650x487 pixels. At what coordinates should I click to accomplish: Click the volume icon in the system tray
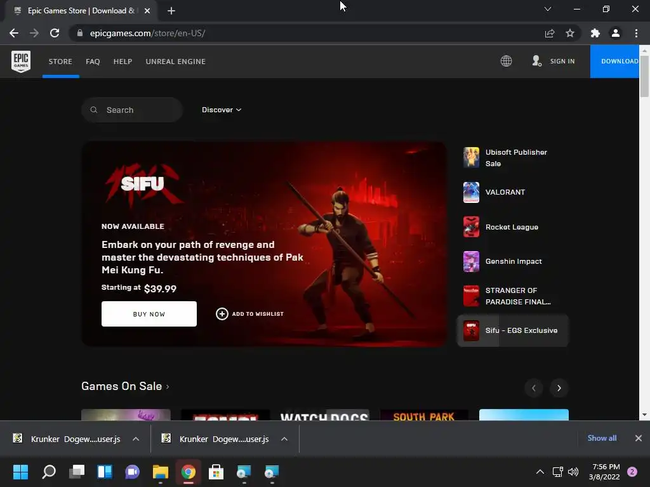tap(573, 472)
